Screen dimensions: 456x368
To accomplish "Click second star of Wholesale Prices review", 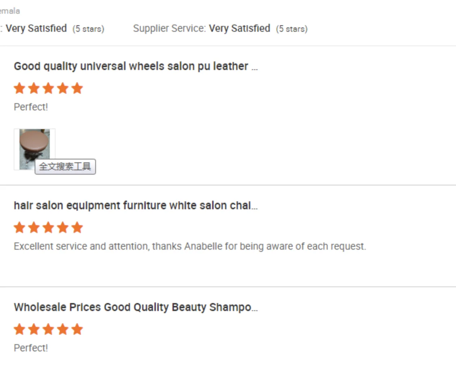I will tap(34, 329).
